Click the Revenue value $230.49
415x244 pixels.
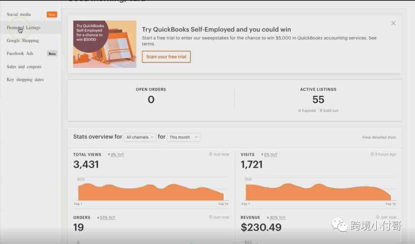[x=261, y=227]
